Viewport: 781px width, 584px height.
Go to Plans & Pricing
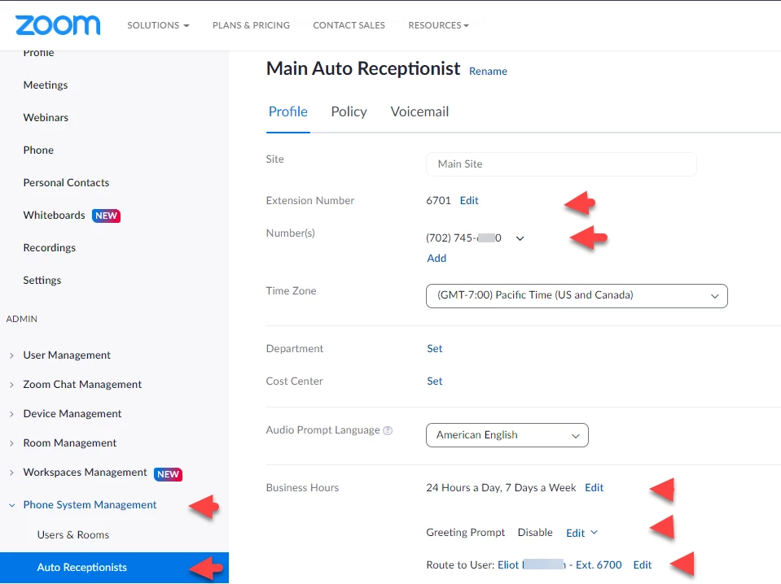pyautogui.click(x=251, y=25)
